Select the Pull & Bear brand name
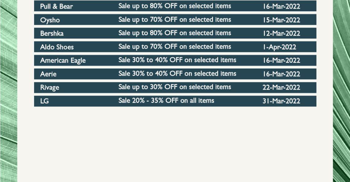The height and width of the screenshot is (182, 350). point(56,6)
